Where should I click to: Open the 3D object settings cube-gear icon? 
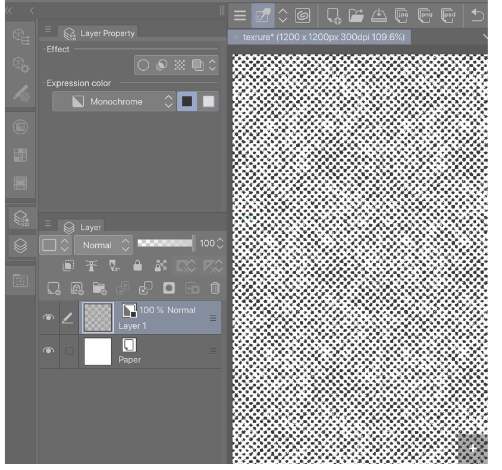point(21,65)
